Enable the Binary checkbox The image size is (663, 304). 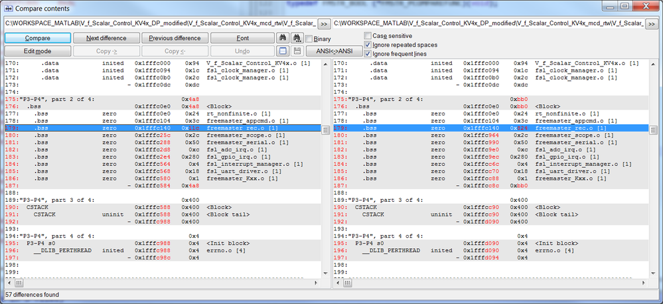coord(309,39)
